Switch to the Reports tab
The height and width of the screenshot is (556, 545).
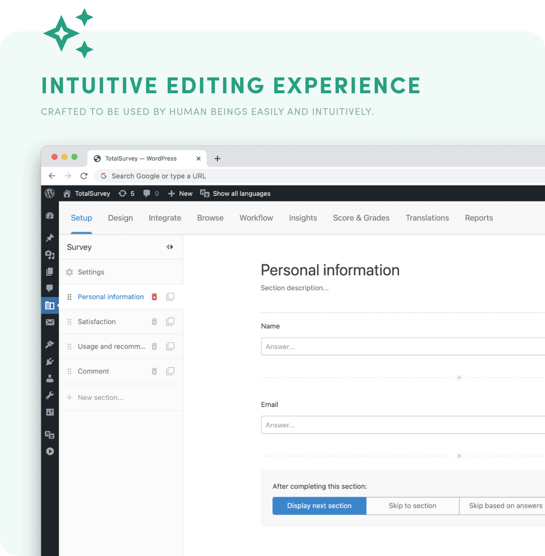coord(479,218)
